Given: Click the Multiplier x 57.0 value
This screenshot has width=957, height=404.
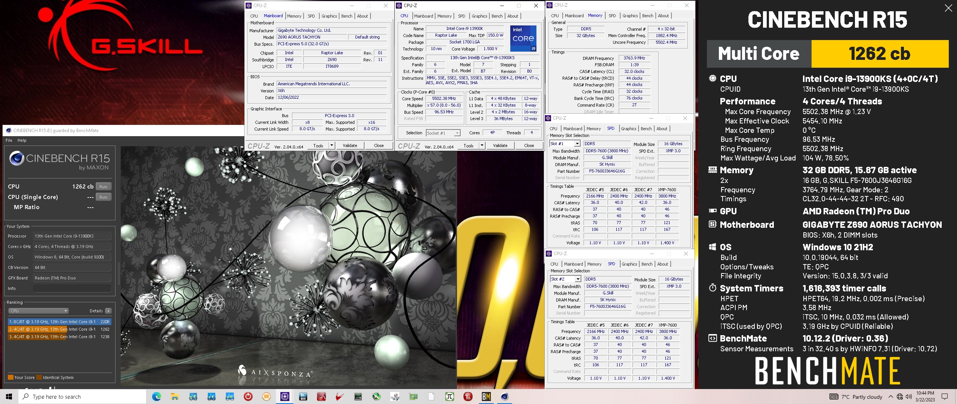Looking at the screenshot, I should coord(444,105).
